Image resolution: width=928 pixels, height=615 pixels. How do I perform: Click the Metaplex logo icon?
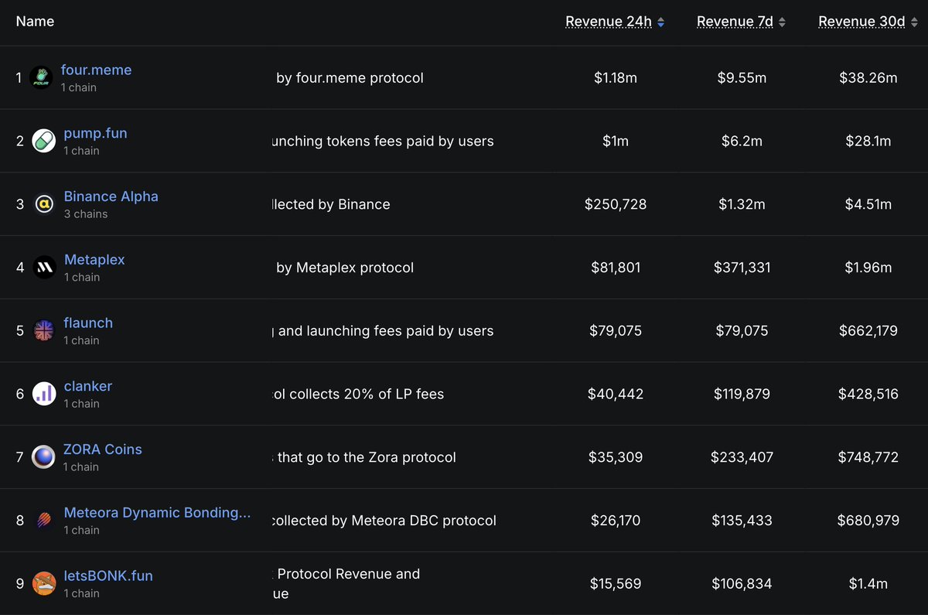(x=44, y=268)
